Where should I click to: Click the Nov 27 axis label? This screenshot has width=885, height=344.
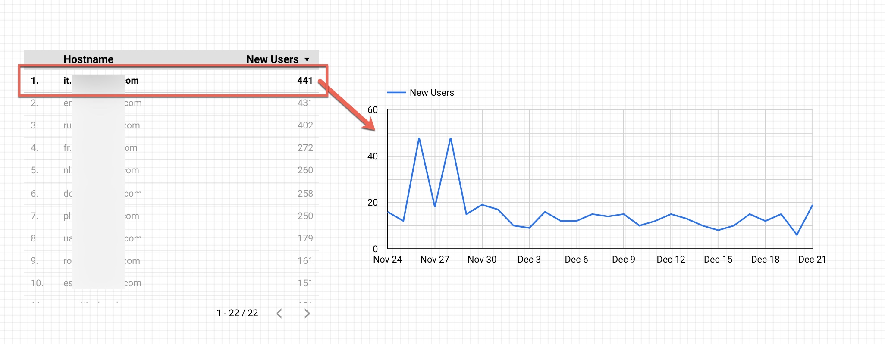pos(435,260)
